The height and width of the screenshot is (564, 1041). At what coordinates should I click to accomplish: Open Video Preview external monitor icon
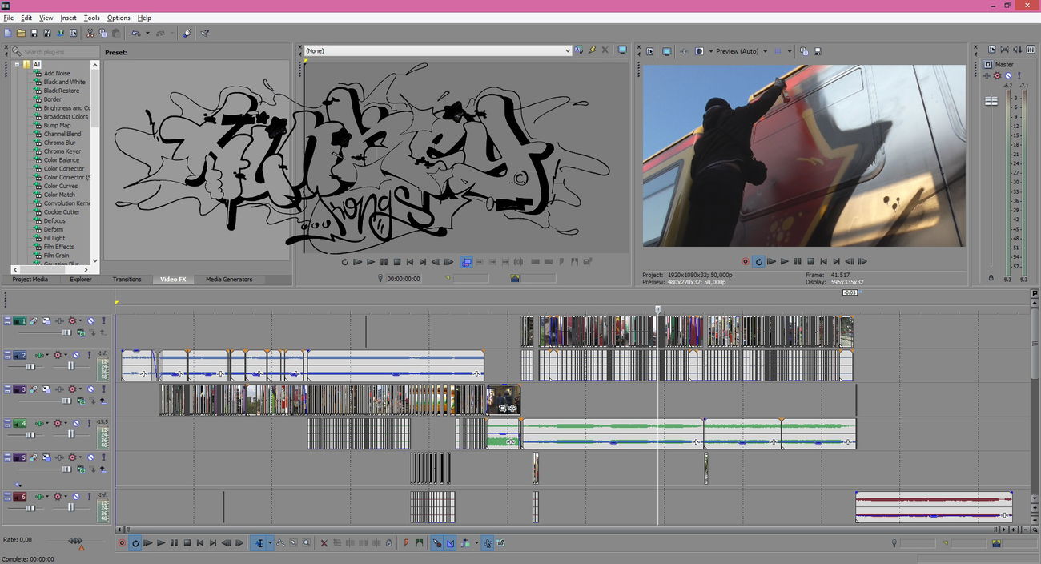tap(667, 51)
